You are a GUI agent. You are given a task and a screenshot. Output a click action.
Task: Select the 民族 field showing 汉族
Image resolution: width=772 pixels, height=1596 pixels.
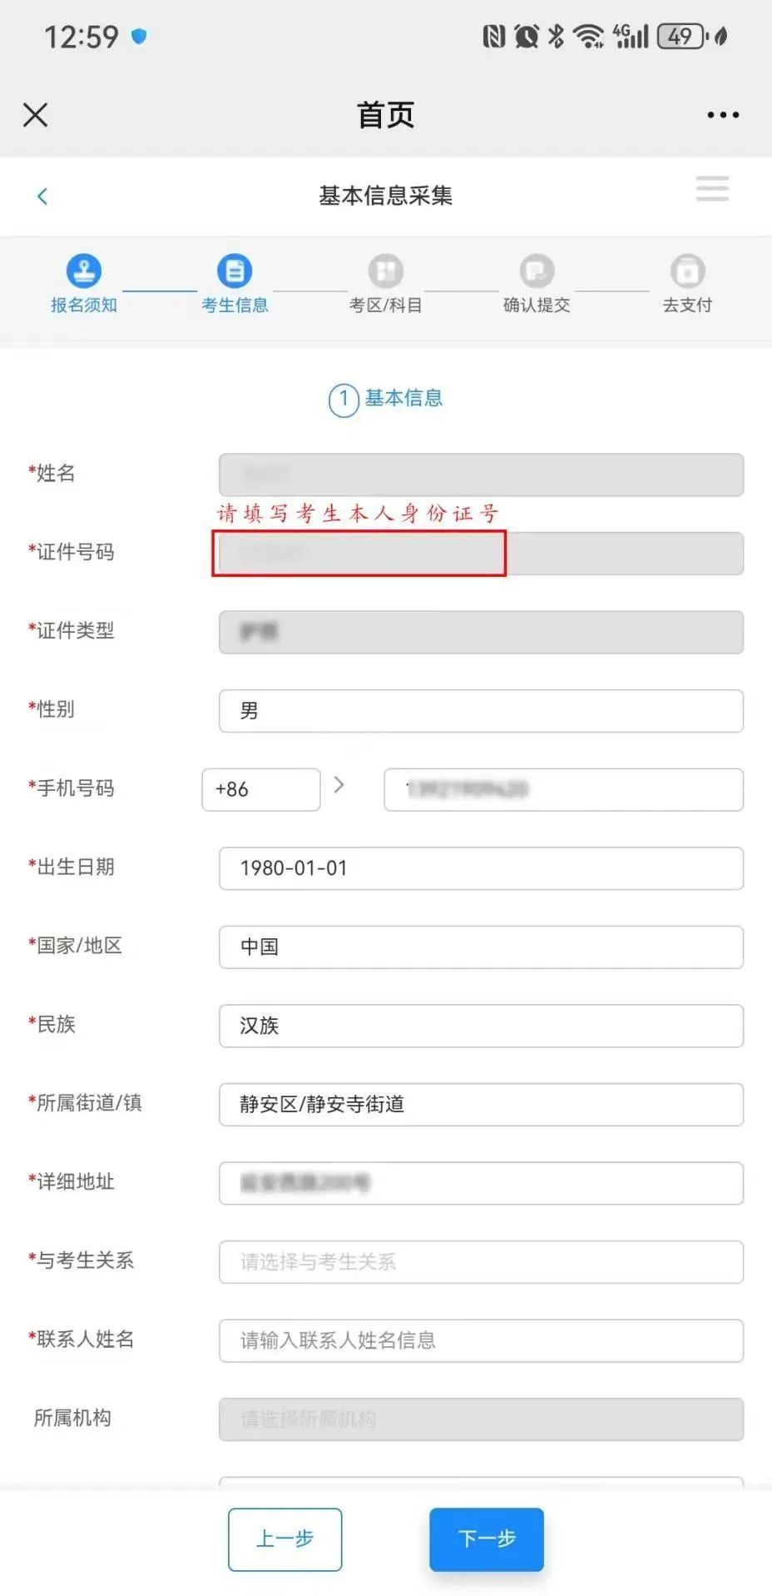coord(481,1026)
